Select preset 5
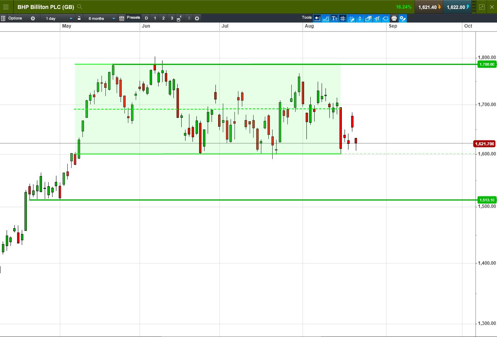 coord(189,18)
